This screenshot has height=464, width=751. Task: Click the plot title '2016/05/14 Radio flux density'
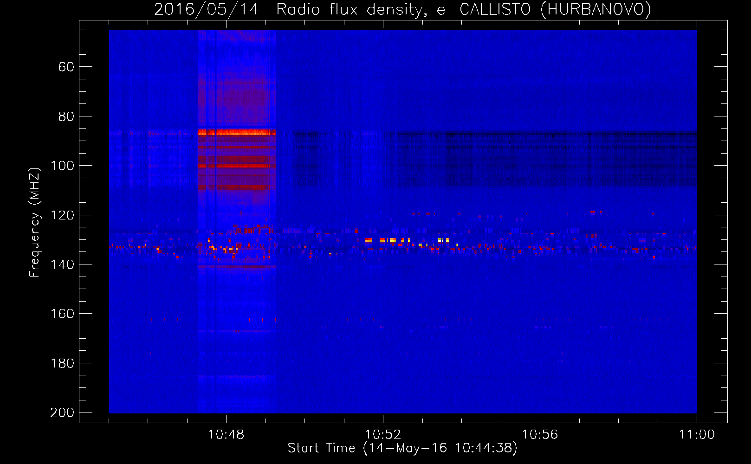pyautogui.click(x=290, y=9)
